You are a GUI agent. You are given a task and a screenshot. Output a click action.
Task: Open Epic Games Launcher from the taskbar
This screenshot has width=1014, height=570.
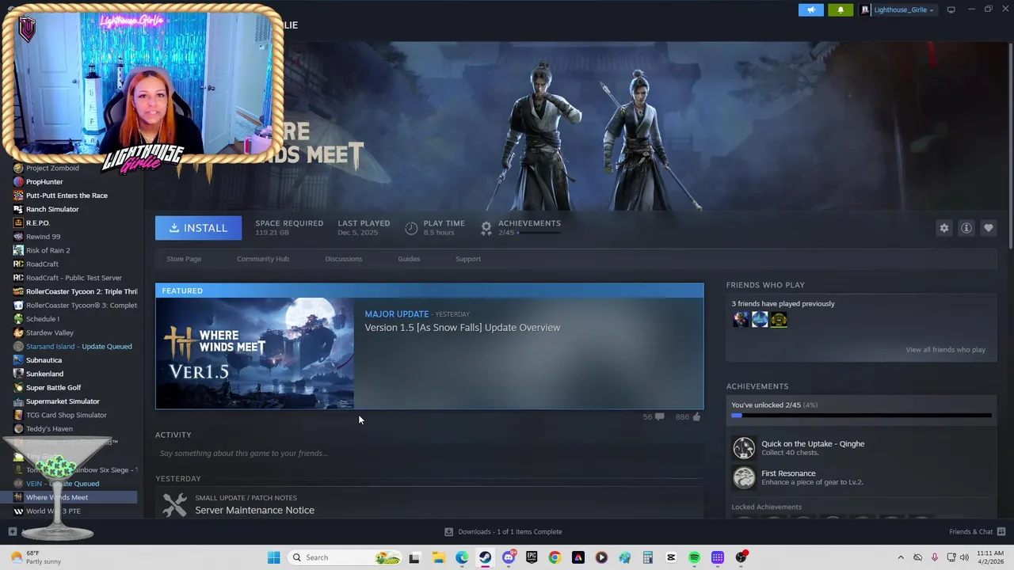(x=532, y=557)
